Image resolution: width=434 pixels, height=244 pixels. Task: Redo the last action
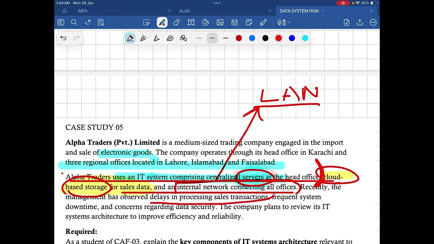coord(77,38)
